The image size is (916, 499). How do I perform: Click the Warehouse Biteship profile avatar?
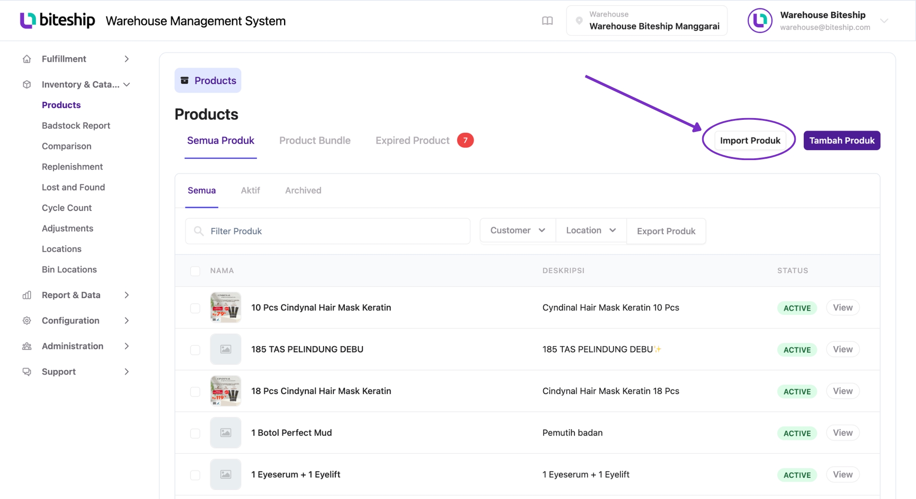point(760,21)
